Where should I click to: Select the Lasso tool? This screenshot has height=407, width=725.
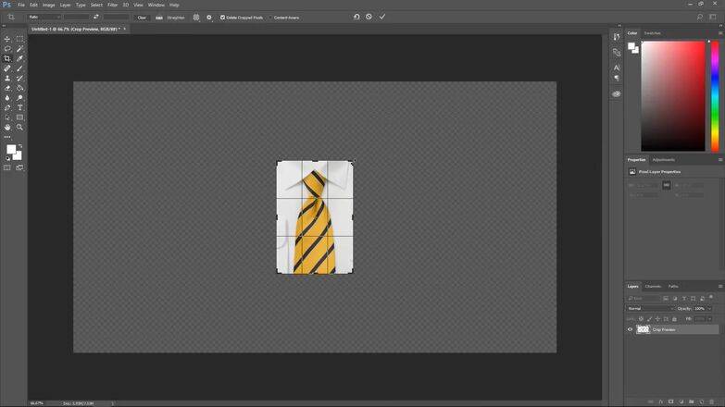coord(7,49)
